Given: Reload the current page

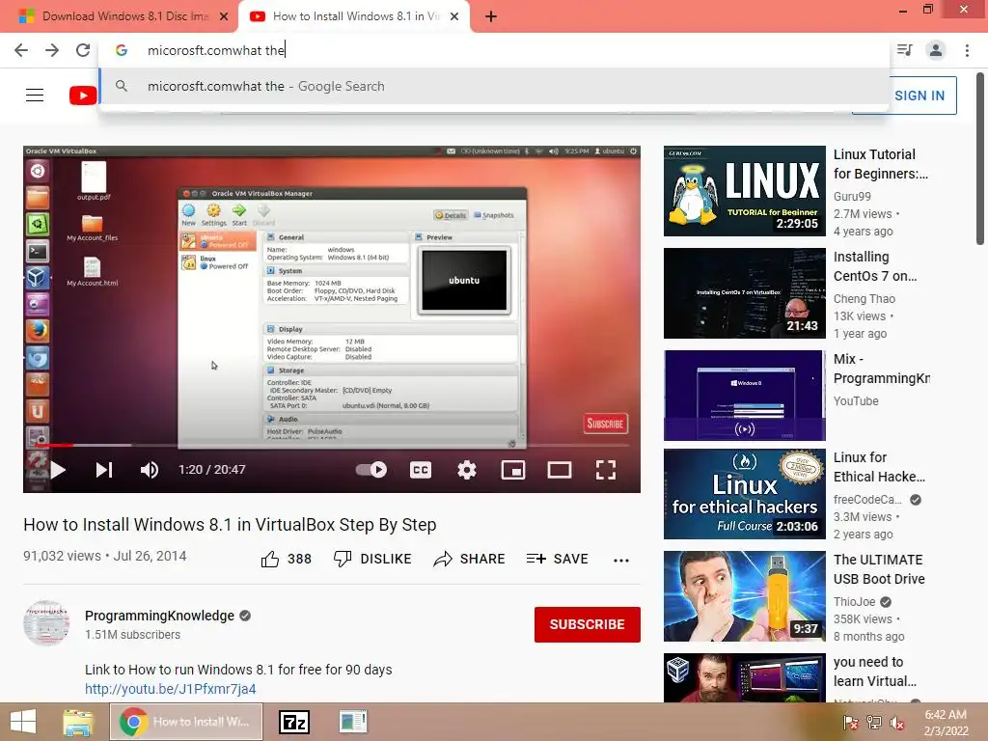Looking at the screenshot, I should [x=83, y=50].
